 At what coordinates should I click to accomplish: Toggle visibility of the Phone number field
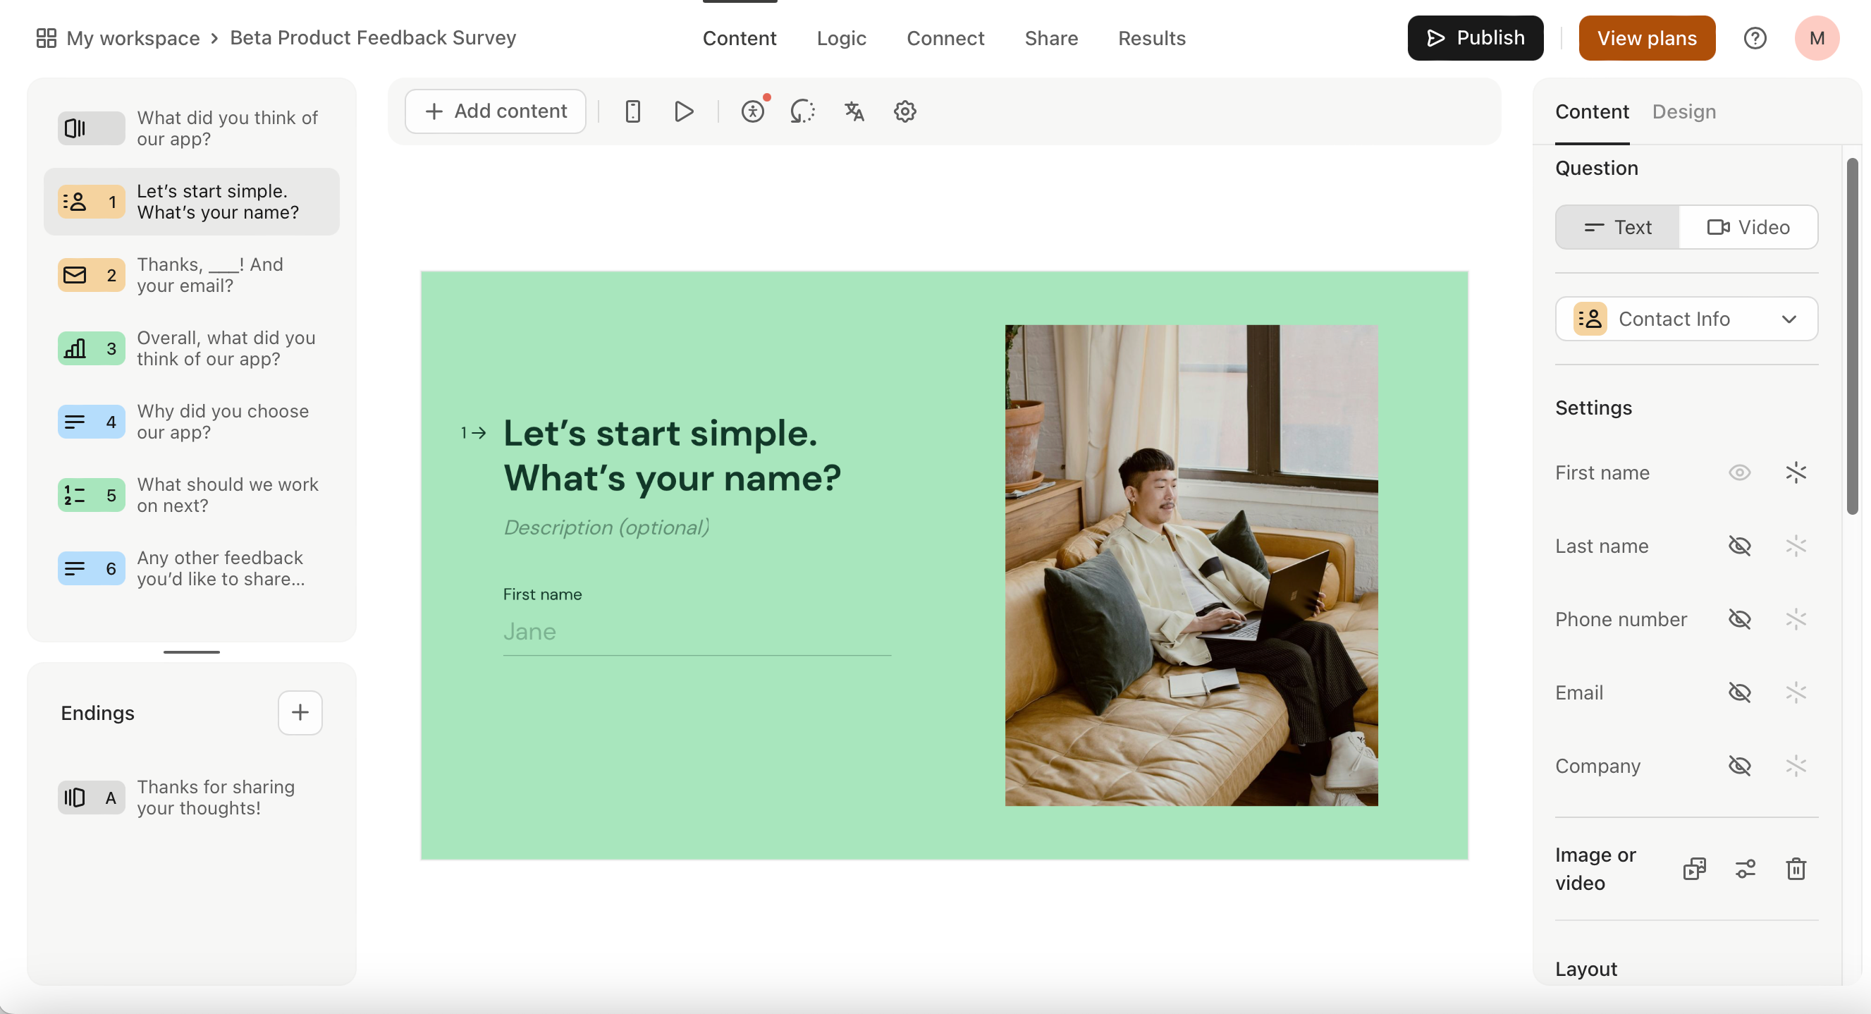pyautogui.click(x=1741, y=619)
